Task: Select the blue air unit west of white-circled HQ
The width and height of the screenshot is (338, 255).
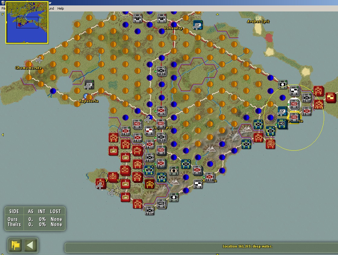Action: tap(282, 111)
